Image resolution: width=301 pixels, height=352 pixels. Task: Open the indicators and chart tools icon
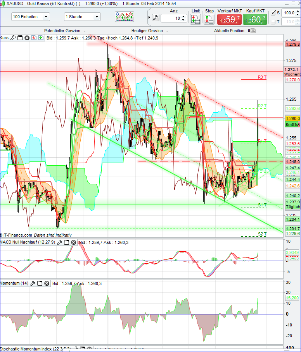[x=125, y=17]
